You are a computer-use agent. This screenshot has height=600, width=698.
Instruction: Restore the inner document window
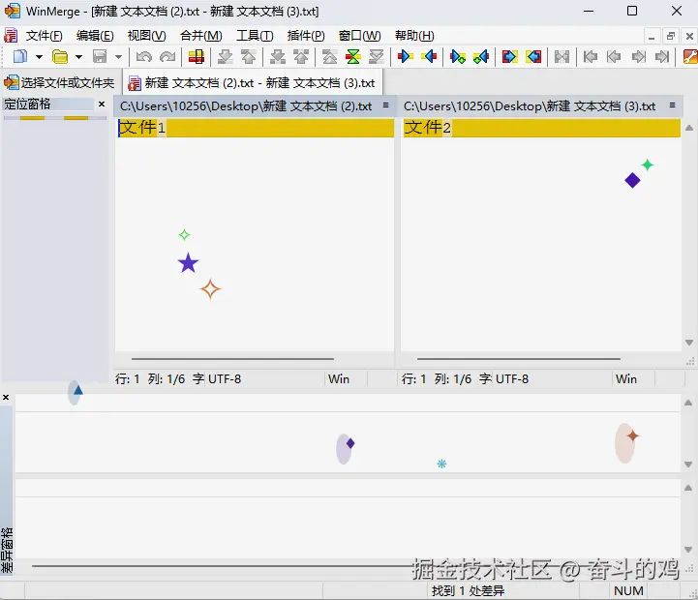tap(671, 36)
